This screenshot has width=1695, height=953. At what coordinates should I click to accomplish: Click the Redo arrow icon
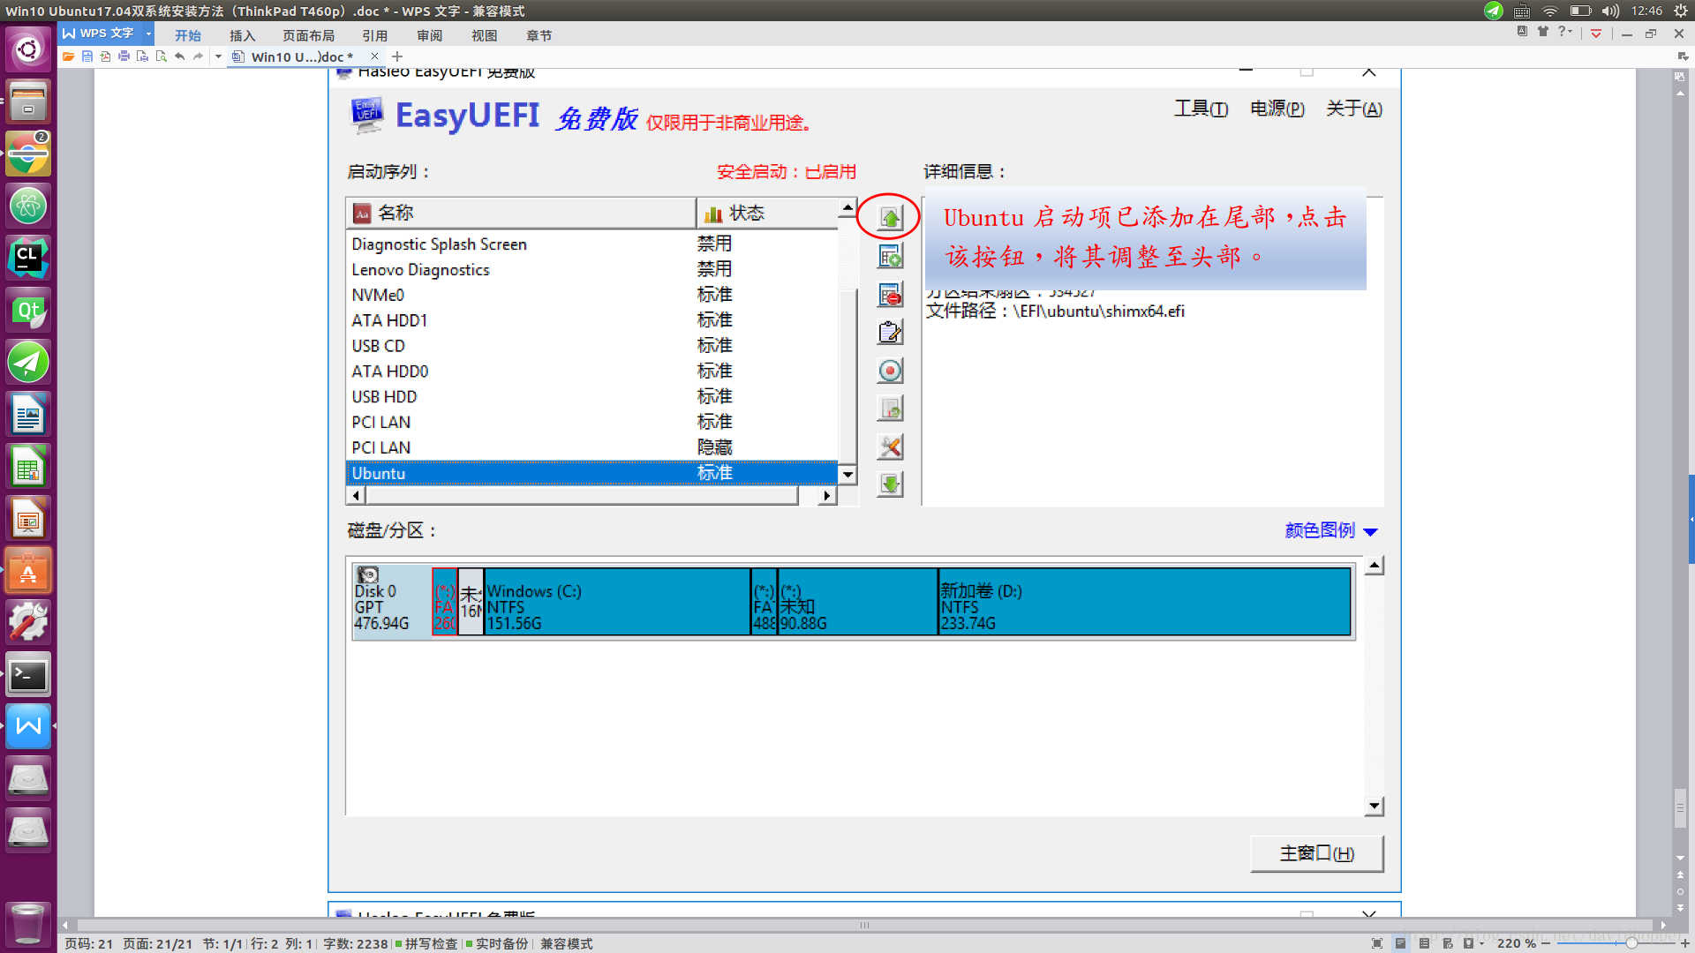click(x=198, y=56)
